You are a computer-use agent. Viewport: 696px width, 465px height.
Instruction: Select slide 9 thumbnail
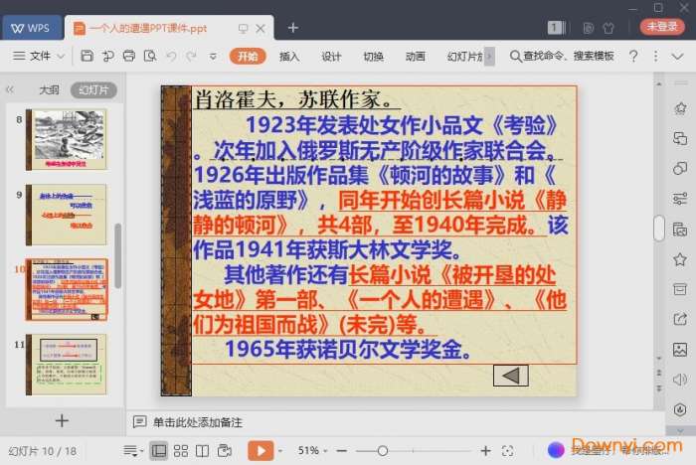click(67, 215)
